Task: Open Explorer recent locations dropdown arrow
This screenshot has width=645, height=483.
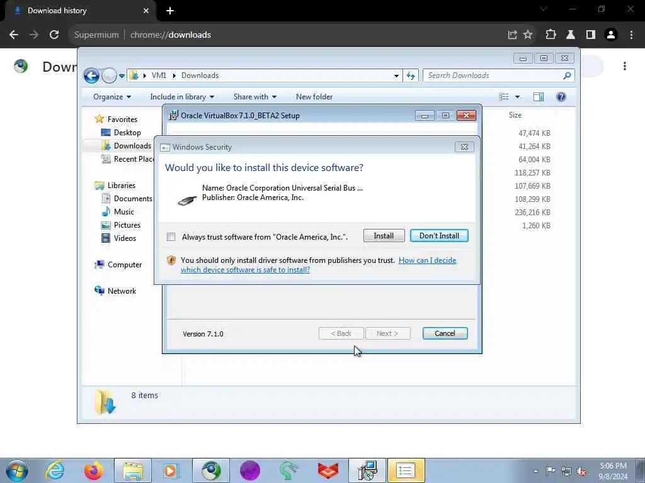Action: click(x=122, y=76)
